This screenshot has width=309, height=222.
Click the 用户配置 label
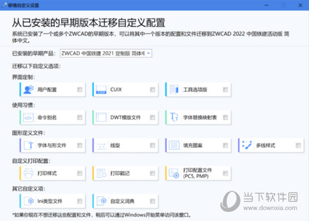coord(47,90)
